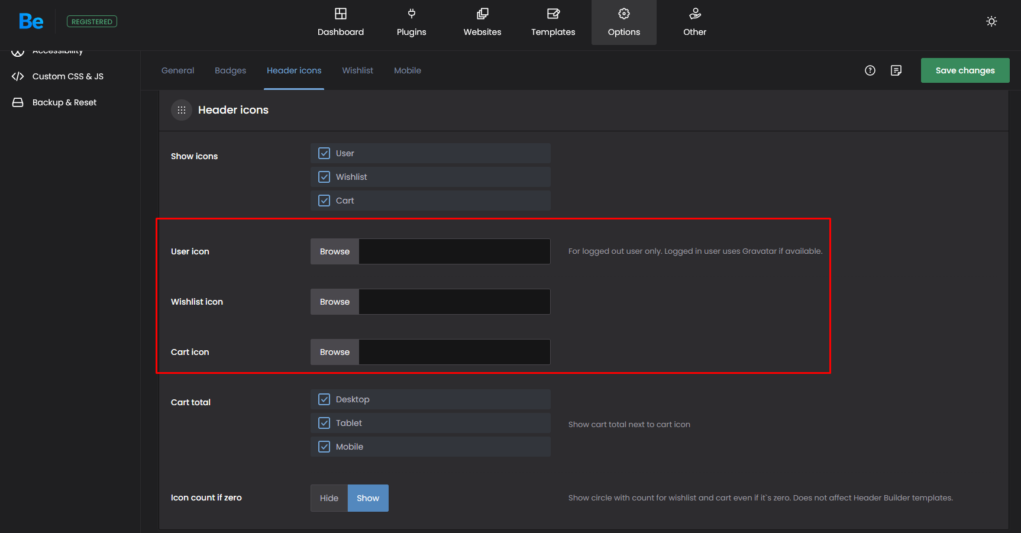1021x533 pixels.
Task: Open the Templates menu label
Action: 553,32
